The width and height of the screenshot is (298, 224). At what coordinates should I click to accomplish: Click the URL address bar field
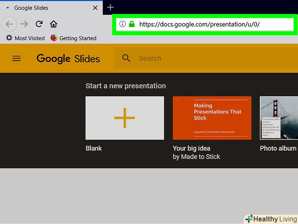pos(205,24)
